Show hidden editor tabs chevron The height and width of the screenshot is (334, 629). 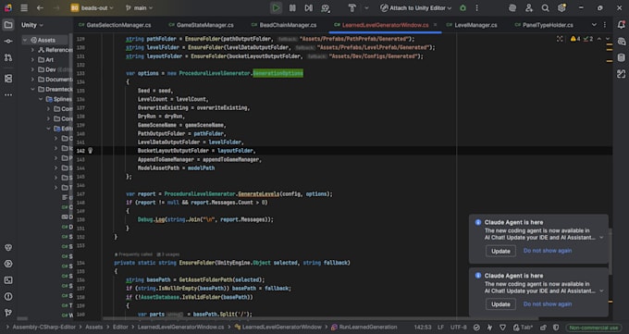(x=594, y=25)
